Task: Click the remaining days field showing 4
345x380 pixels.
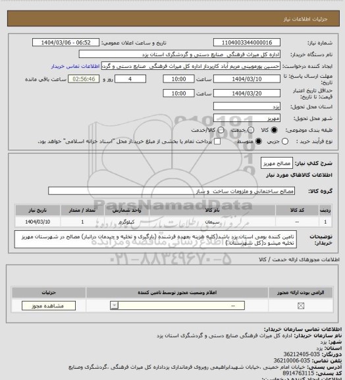Action: [130, 79]
